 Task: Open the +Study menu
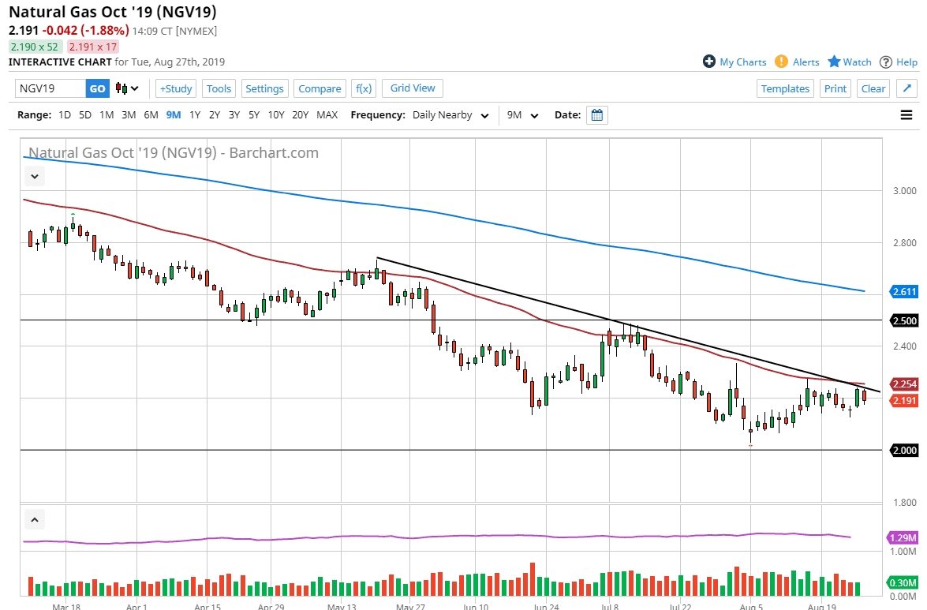pos(176,88)
